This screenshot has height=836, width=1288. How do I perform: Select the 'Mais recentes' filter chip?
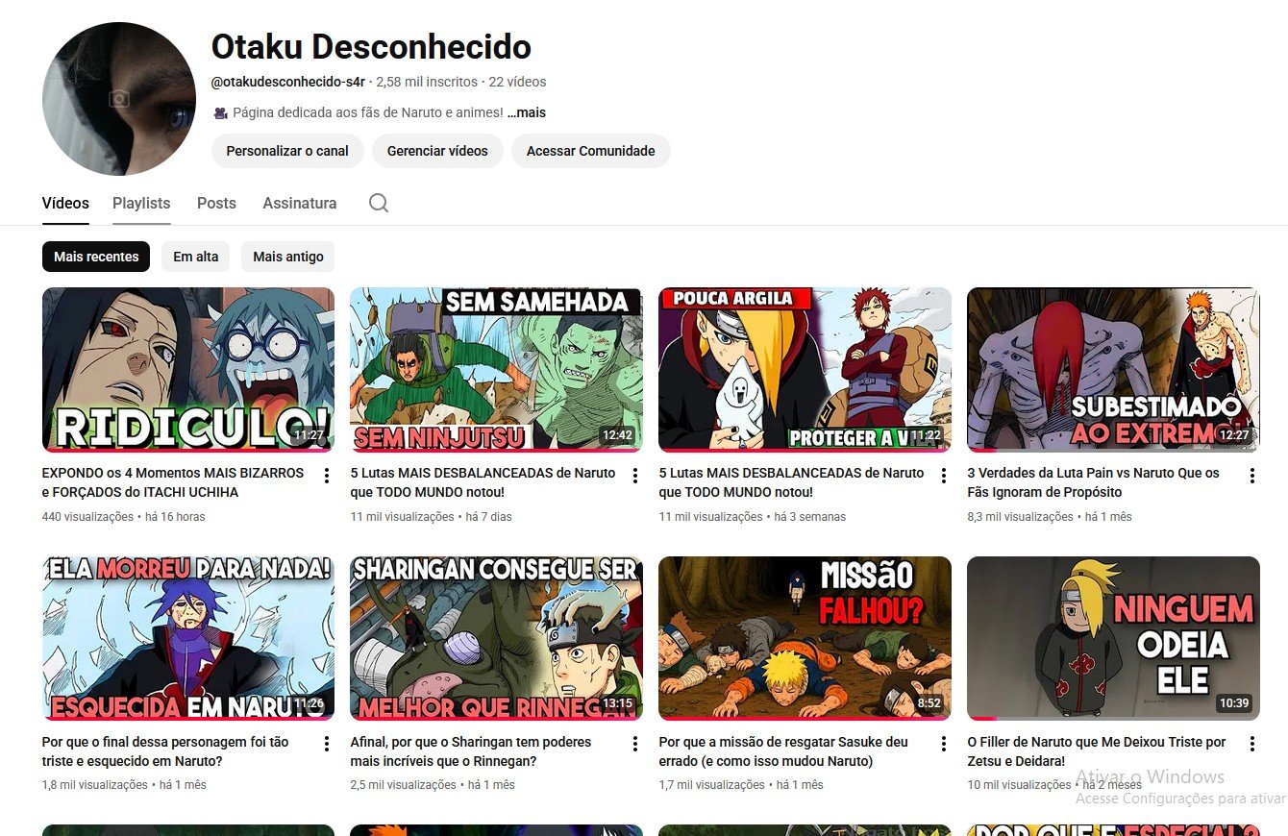96,257
